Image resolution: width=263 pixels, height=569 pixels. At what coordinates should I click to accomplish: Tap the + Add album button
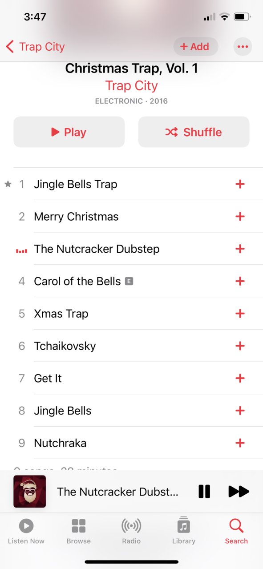click(x=195, y=47)
